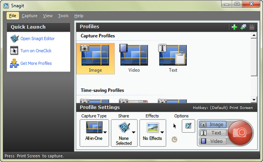Open the Tools menu
This screenshot has height=162, width=263.
point(63,16)
